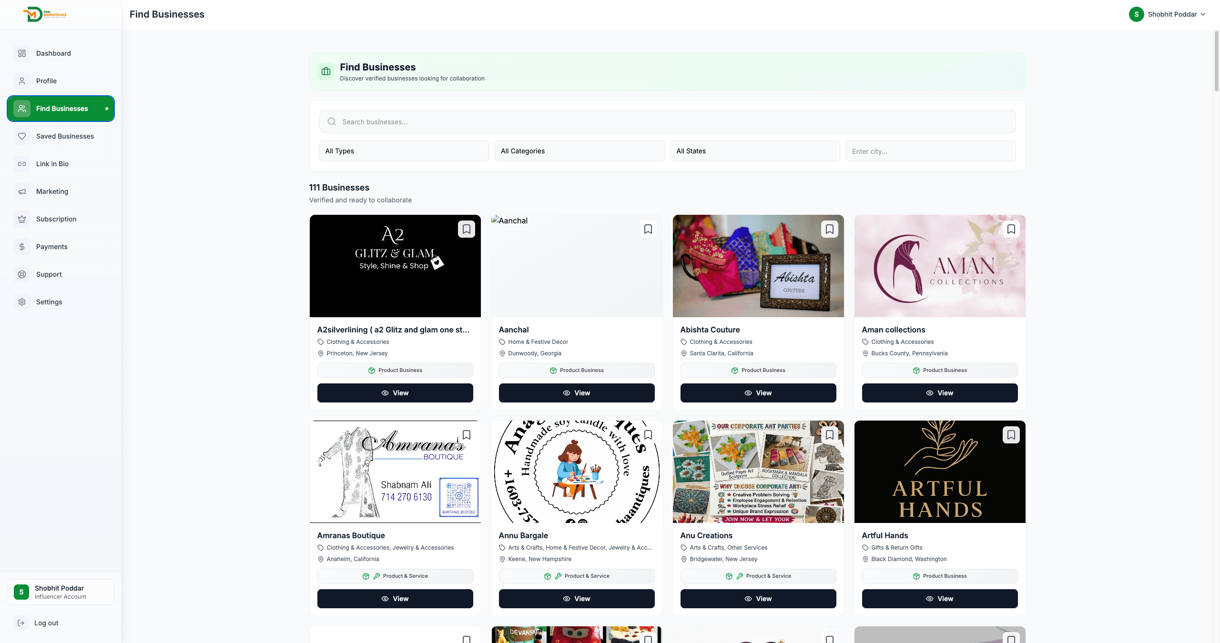1220x643 pixels.
Task: Bookmark the Annu Bargale card
Action: coord(648,435)
